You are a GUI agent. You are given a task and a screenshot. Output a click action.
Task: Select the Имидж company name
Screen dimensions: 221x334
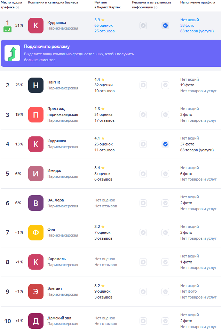click(x=54, y=170)
